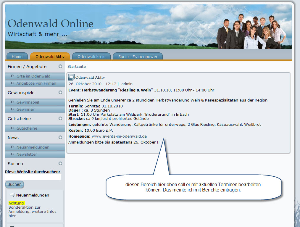Click the Neuanmeldungen speech bubble icon
This screenshot has width=300, height=227.
[x=12, y=195]
